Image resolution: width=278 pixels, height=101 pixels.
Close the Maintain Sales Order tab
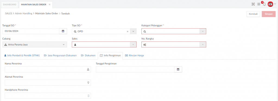pyautogui.click(x=49, y=5)
